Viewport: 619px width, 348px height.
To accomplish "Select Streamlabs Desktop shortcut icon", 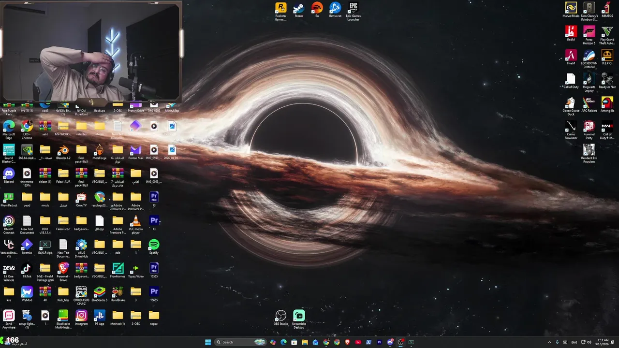I will 299,319.
